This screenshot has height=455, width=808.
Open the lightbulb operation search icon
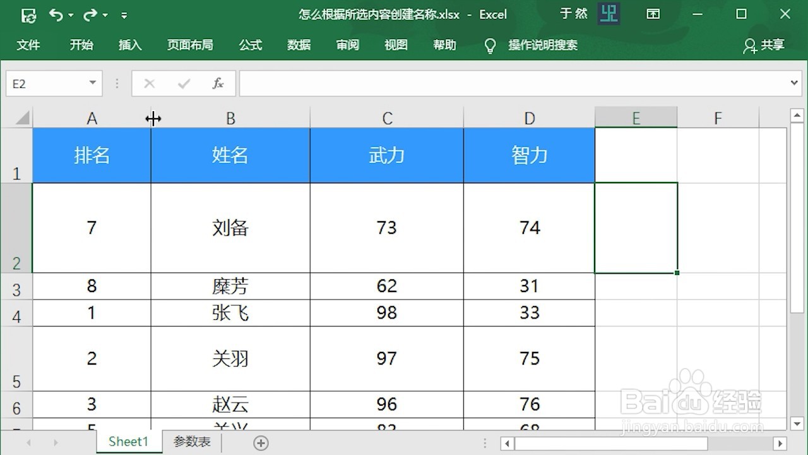click(x=490, y=45)
